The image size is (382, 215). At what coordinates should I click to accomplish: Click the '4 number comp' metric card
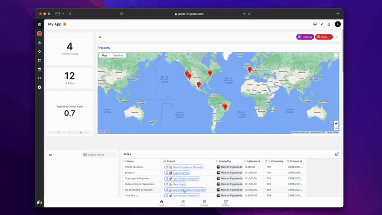pyautogui.click(x=70, y=49)
